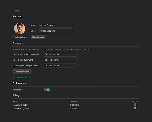
Task: Click the AMOUNT column header in Billing
Action: (74, 101)
